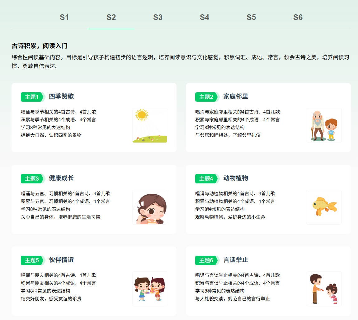Click the line 唱诵与季节相关的4首古诗、4首儿歌
The height and width of the screenshot is (320, 358).
(x=59, y=112)
